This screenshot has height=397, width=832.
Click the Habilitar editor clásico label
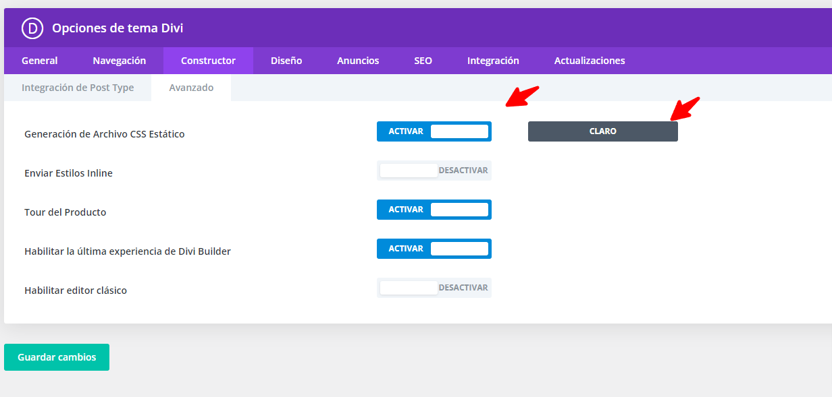76,291
